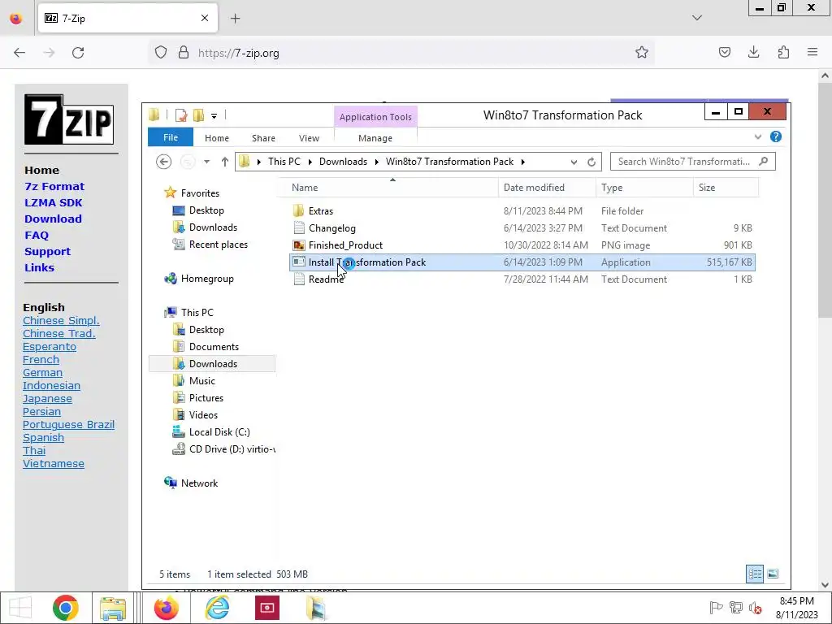This screenshot has height=624, width=832.
Task: Go up one folder level arrow
Action: tap(224, 162)
